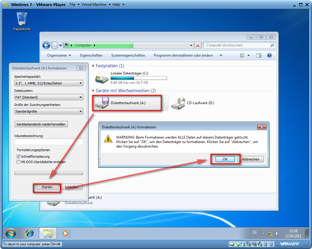Open the Dateisystem FAT (Standard) dropdown
The width and height of the screenshot is (312, 249).
tap(49, 97)
